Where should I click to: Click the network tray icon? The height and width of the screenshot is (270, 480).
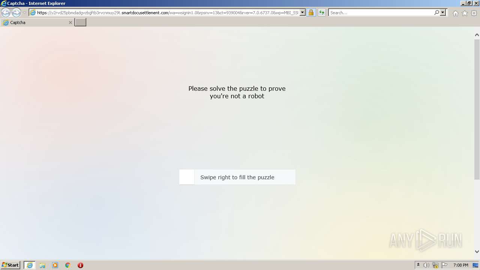(435, 265)
